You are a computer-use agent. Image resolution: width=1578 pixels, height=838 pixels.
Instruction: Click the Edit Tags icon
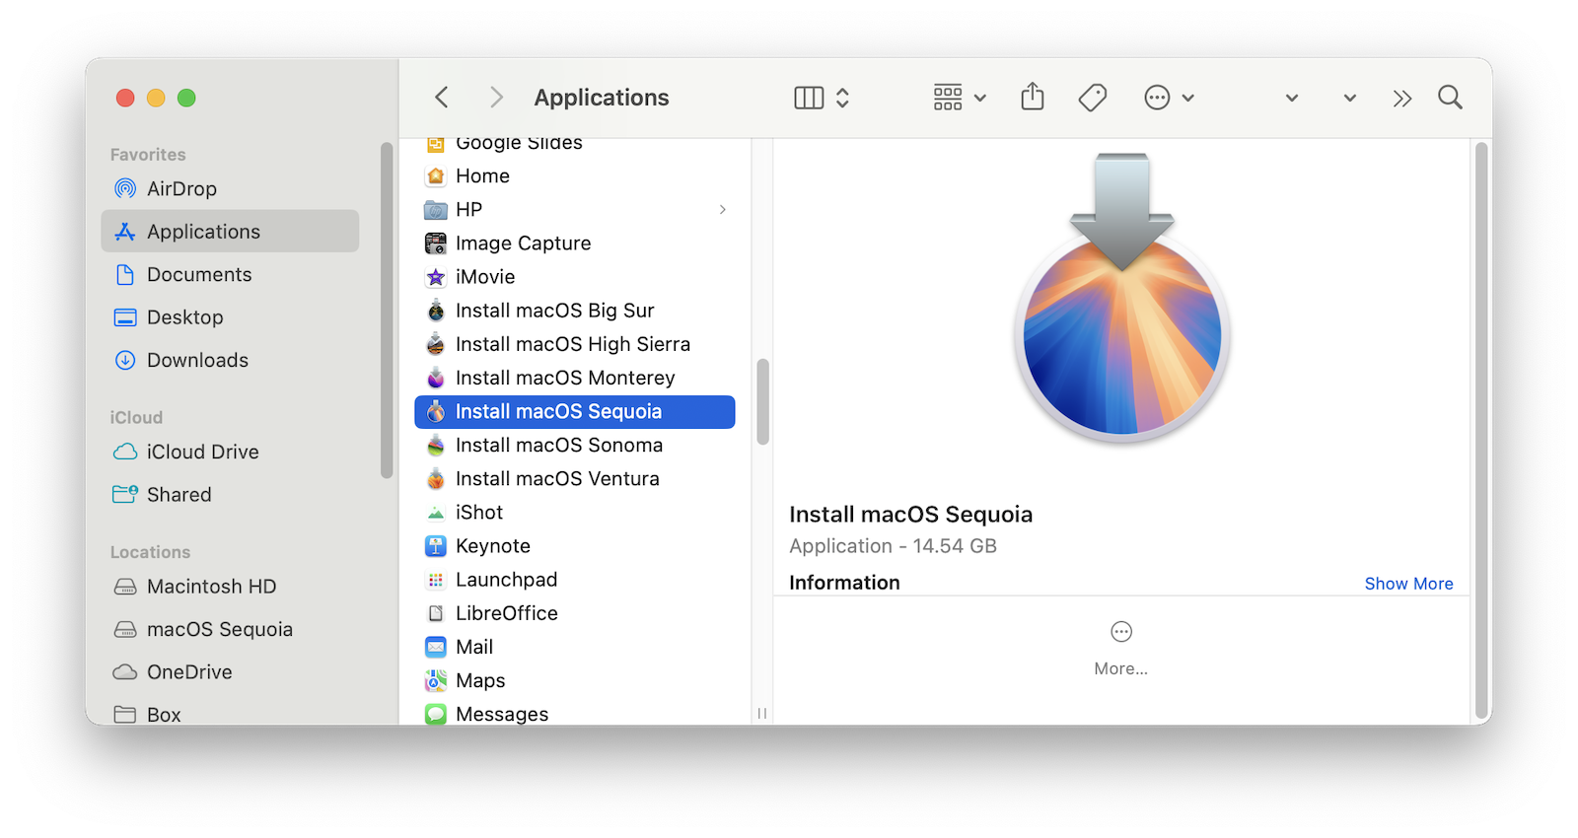point(1092,98)
